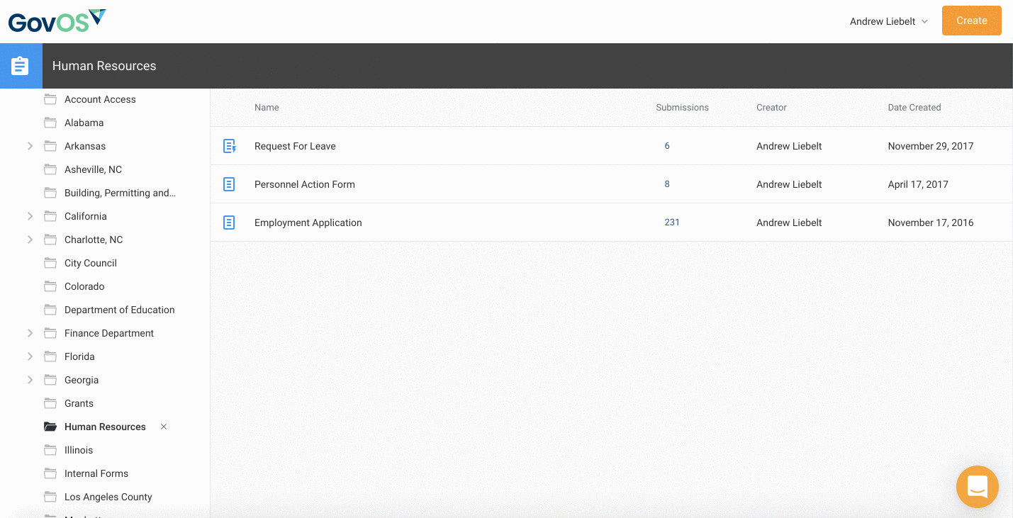
Task: Open the clipboard forms icon in header
Action: point(21,66)
